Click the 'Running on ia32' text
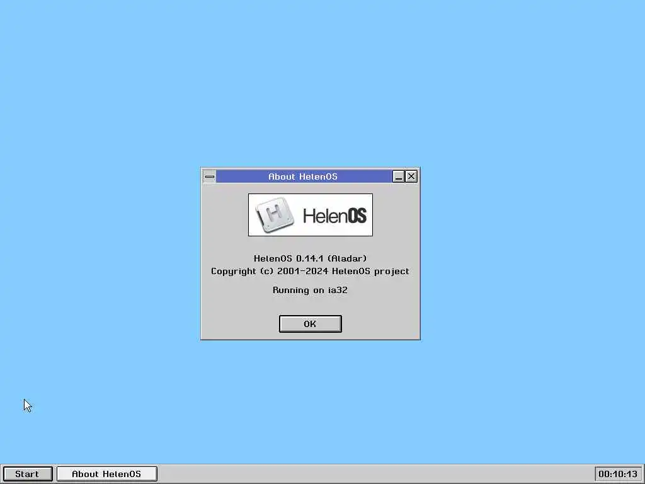The width and height of the screenshot is (645, 484). [x=310, y=290]
